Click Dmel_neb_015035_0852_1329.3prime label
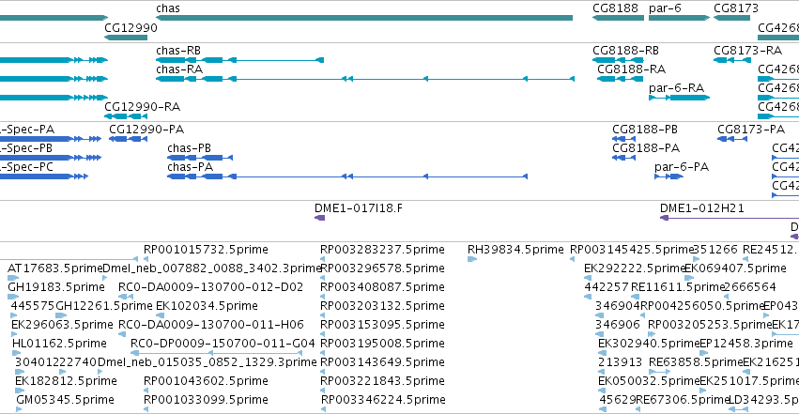 pos(207,362)
